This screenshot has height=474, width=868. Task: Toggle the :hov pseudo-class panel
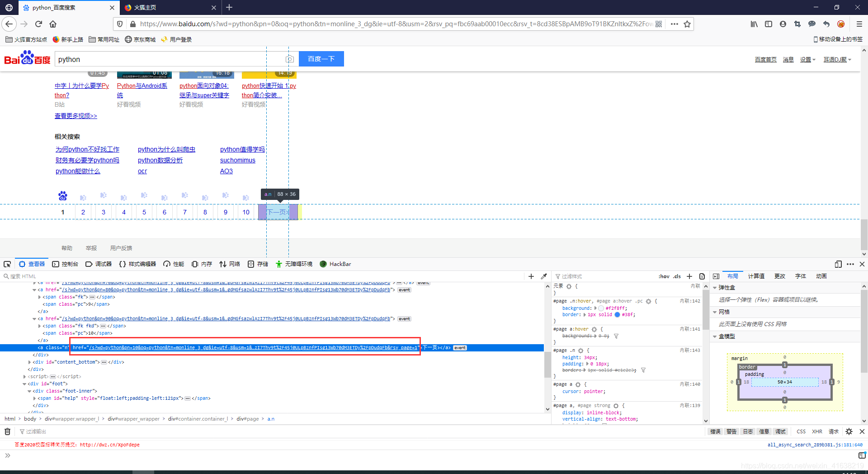(x=664, y=276)
